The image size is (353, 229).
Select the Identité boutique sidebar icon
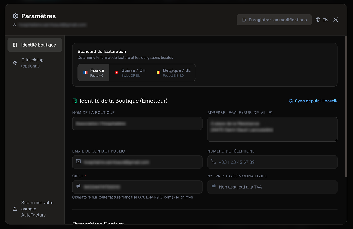[x=15, y=45]
